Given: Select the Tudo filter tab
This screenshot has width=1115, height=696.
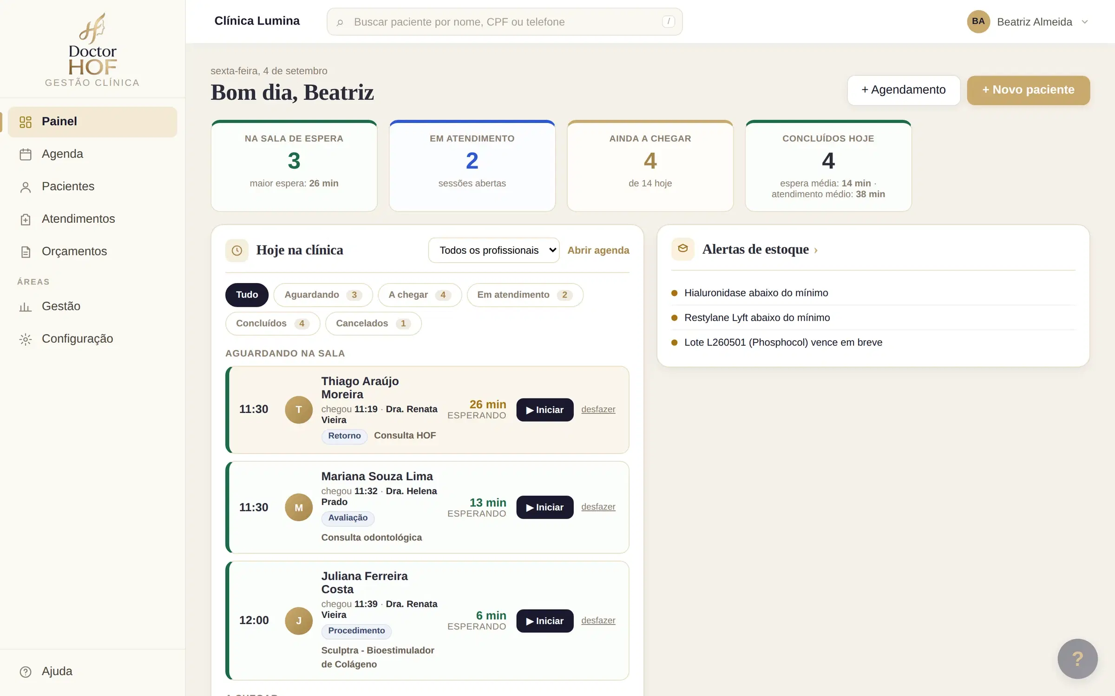Looking at the screenshot, I should [247, 295].
